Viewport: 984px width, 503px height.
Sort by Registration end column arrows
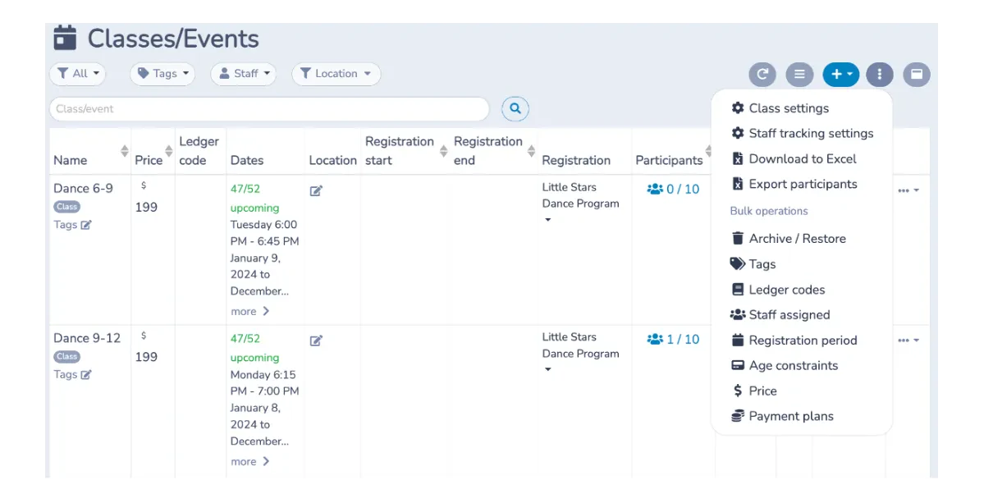coord(532,150)
